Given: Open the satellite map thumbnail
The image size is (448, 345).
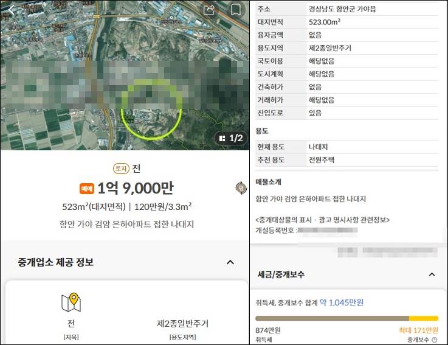Looking at the screenshot, I should [x=125, y=75].
